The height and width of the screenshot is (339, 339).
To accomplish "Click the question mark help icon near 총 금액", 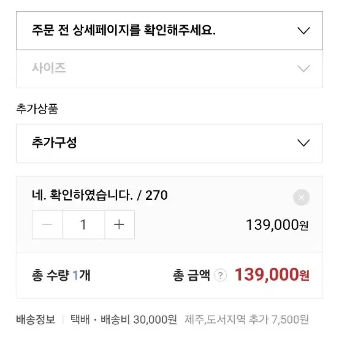I will [220, 275].
